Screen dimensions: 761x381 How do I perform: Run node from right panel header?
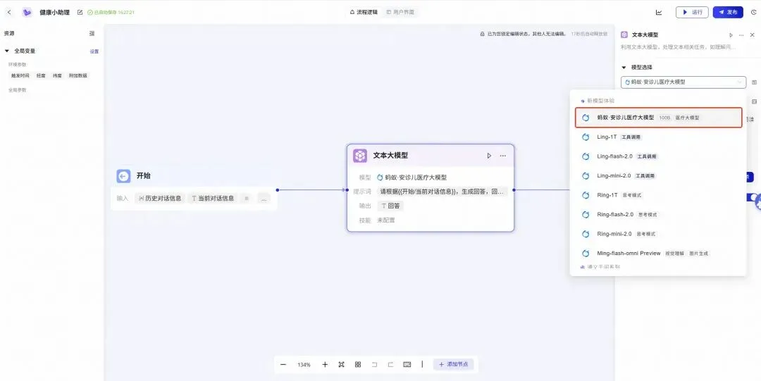[731, 35]
